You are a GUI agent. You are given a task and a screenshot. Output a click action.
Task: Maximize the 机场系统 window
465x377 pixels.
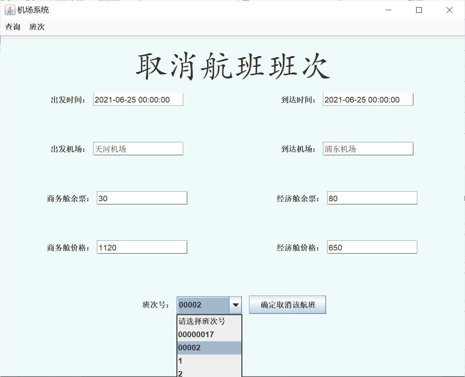pyautogui.click(x=419, y=10)
